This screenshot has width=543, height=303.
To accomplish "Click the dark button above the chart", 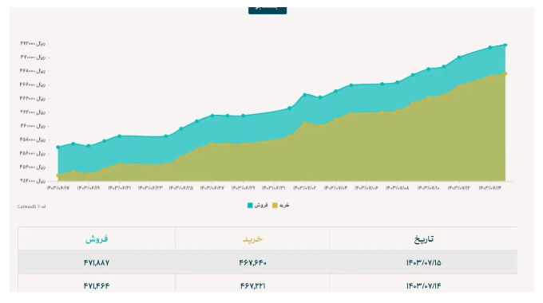I will pos(268,10).
